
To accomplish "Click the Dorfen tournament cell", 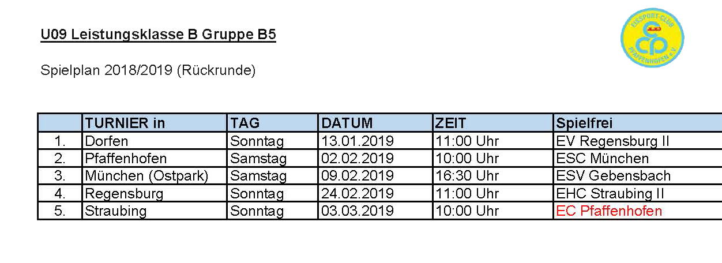I will click(155, 141).
